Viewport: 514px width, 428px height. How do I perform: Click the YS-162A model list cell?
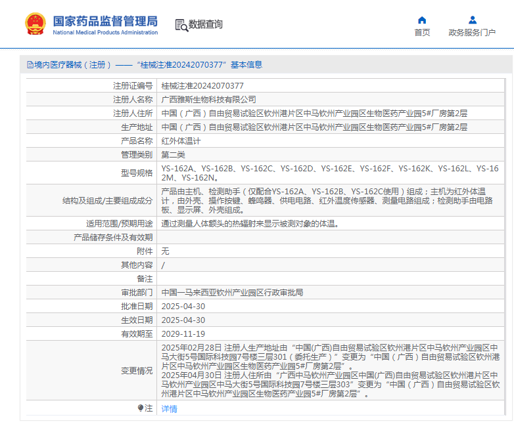click(x=330, y=173)
